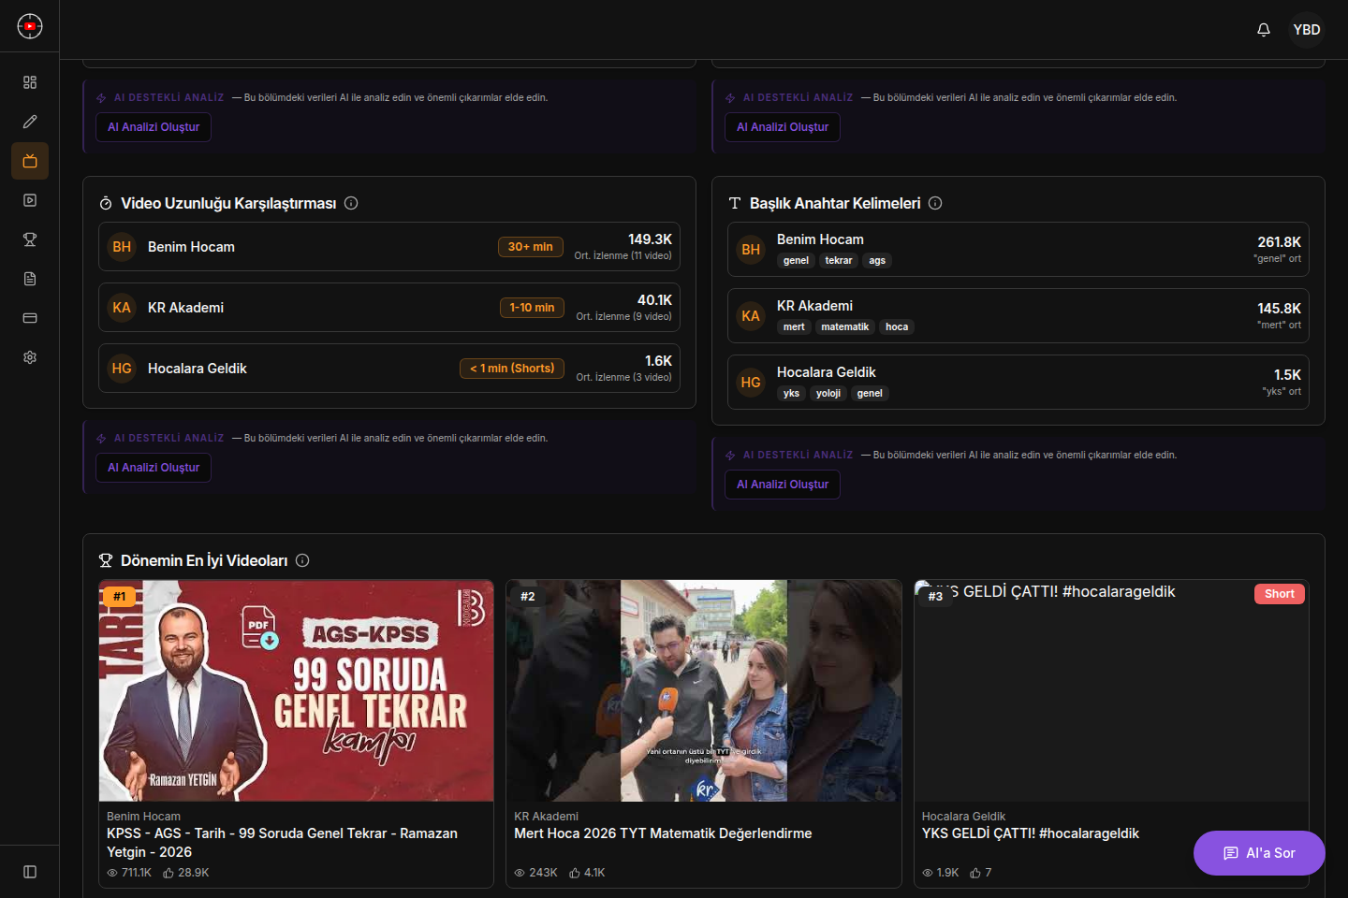This screenshot has height=898, width=1348.
Task: Select Benim Hocam row in video length card
Action: point(389,247)
